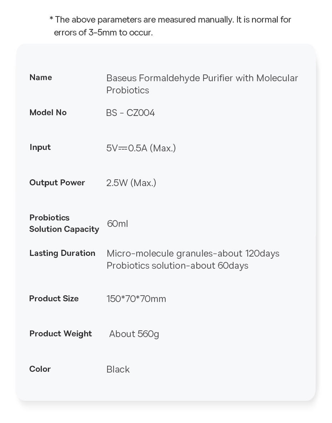Click the "Product Weight" label
The height and width of the screenshot is (423, 332).
[x=61, y=334]
